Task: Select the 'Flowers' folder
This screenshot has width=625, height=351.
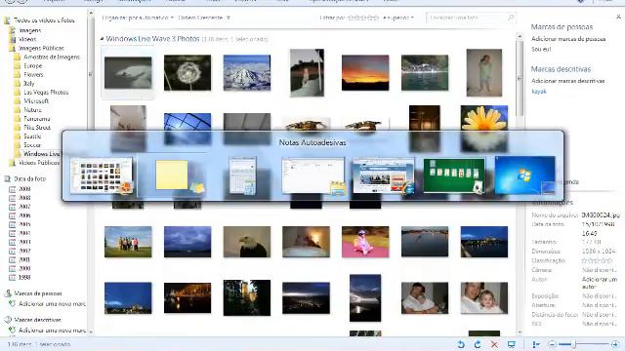Action: 33,74
